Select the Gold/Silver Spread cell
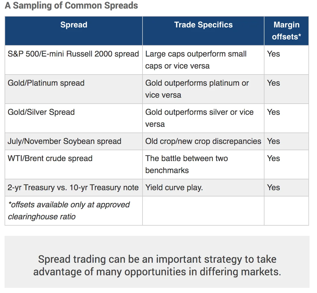317x293 pixels. (x=41, y=112)
